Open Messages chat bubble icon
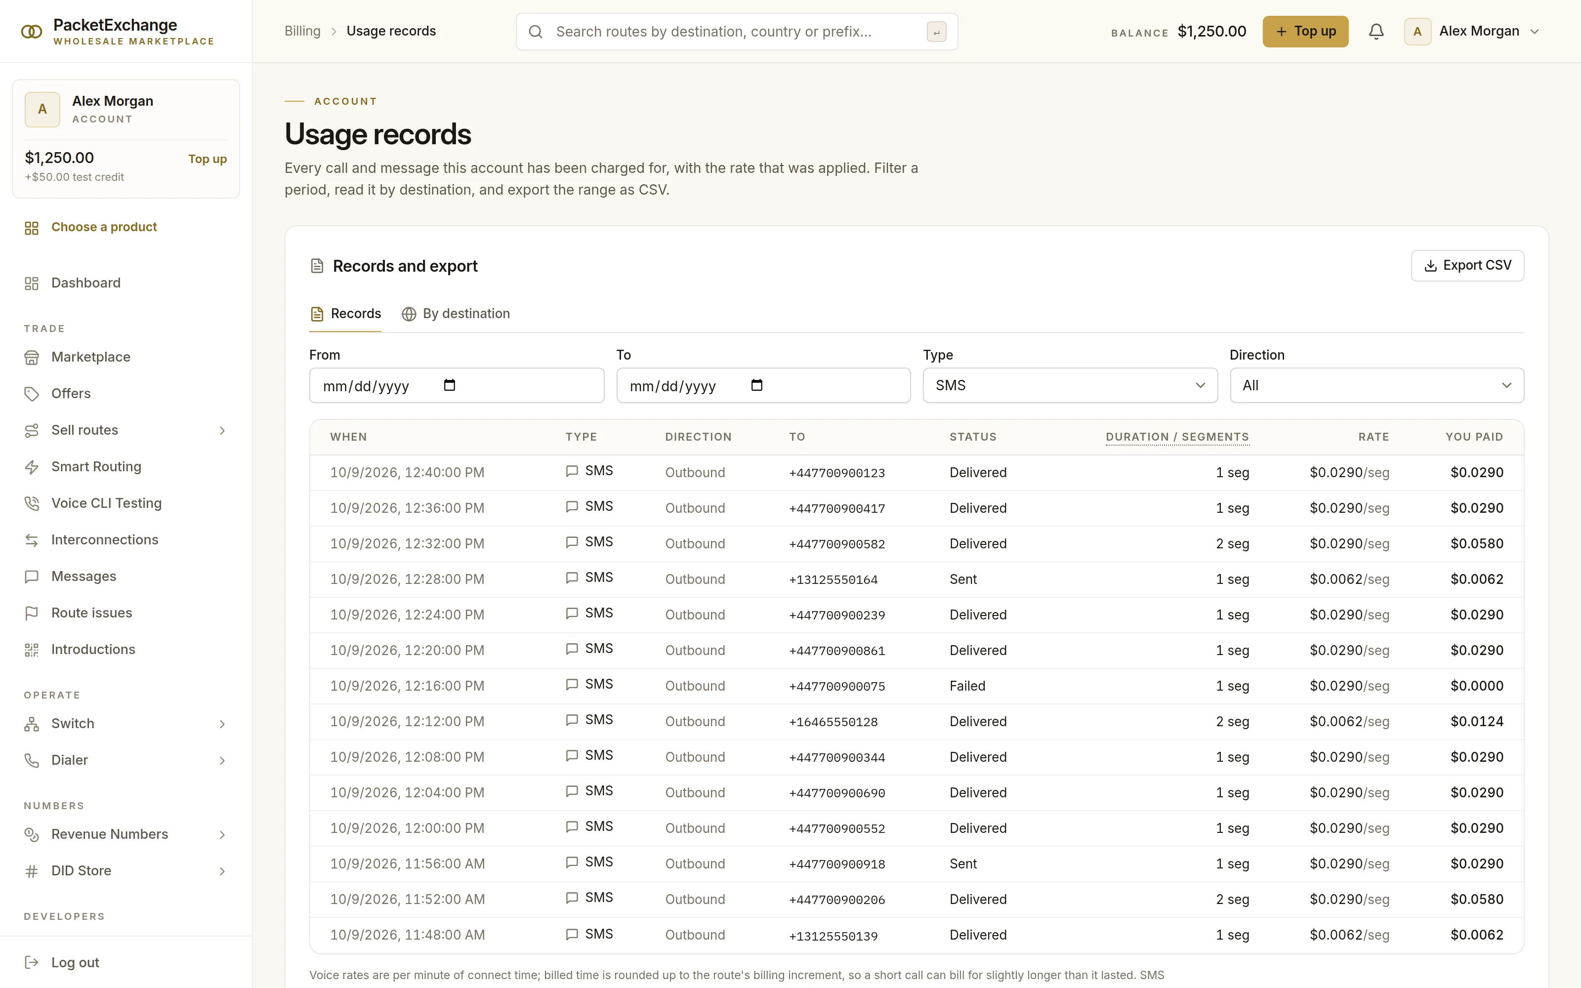Screen dimensions: 1581x988 [31, 576]
